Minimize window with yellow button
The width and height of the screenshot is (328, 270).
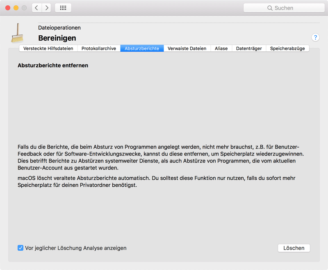click(x=16, y=8)
